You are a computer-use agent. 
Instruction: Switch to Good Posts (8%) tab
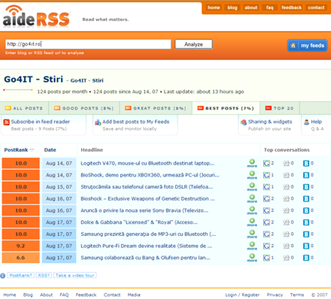tap(84, 108)
